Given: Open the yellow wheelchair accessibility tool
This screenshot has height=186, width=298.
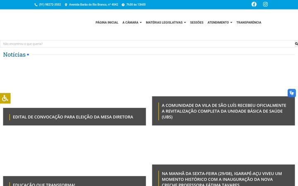Looking at the screenshot, I should point(5,98).
